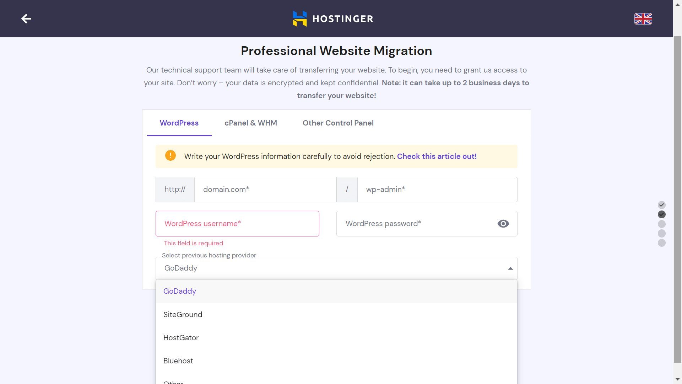Select Bluehost from the dropdown options
This screenshot has width=682, height=384.
336,361
